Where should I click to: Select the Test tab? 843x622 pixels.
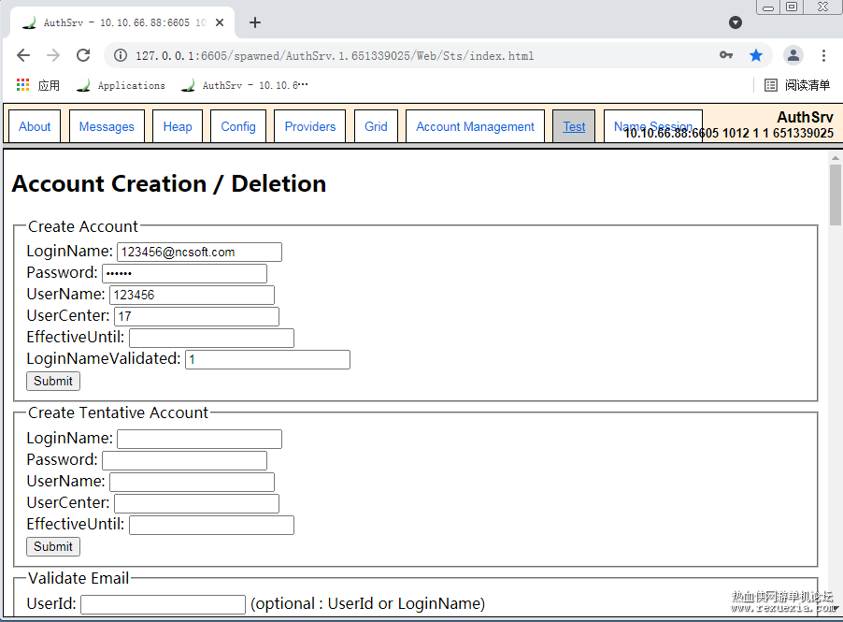(574, 126)
